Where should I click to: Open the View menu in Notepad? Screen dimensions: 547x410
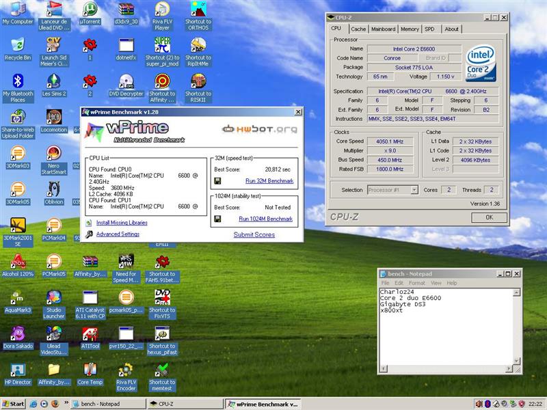click(436, 283)
